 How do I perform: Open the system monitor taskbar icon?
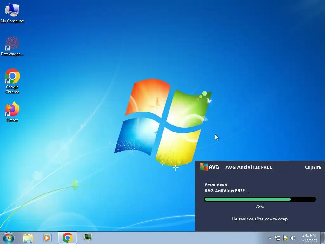coord(87,238)
